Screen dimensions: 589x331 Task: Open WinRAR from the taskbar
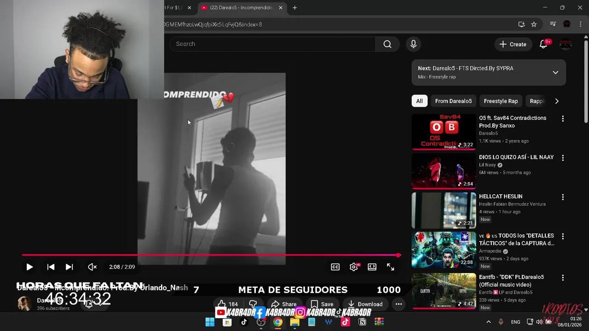pos(379,322)
